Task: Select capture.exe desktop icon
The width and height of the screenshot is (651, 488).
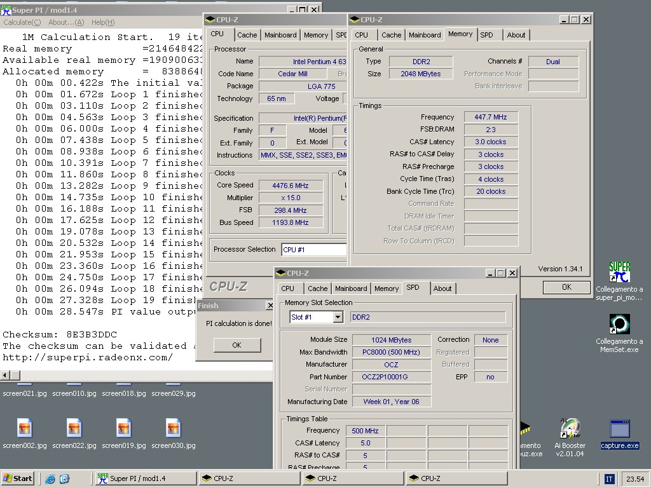Action: click(x=619, y=428)
